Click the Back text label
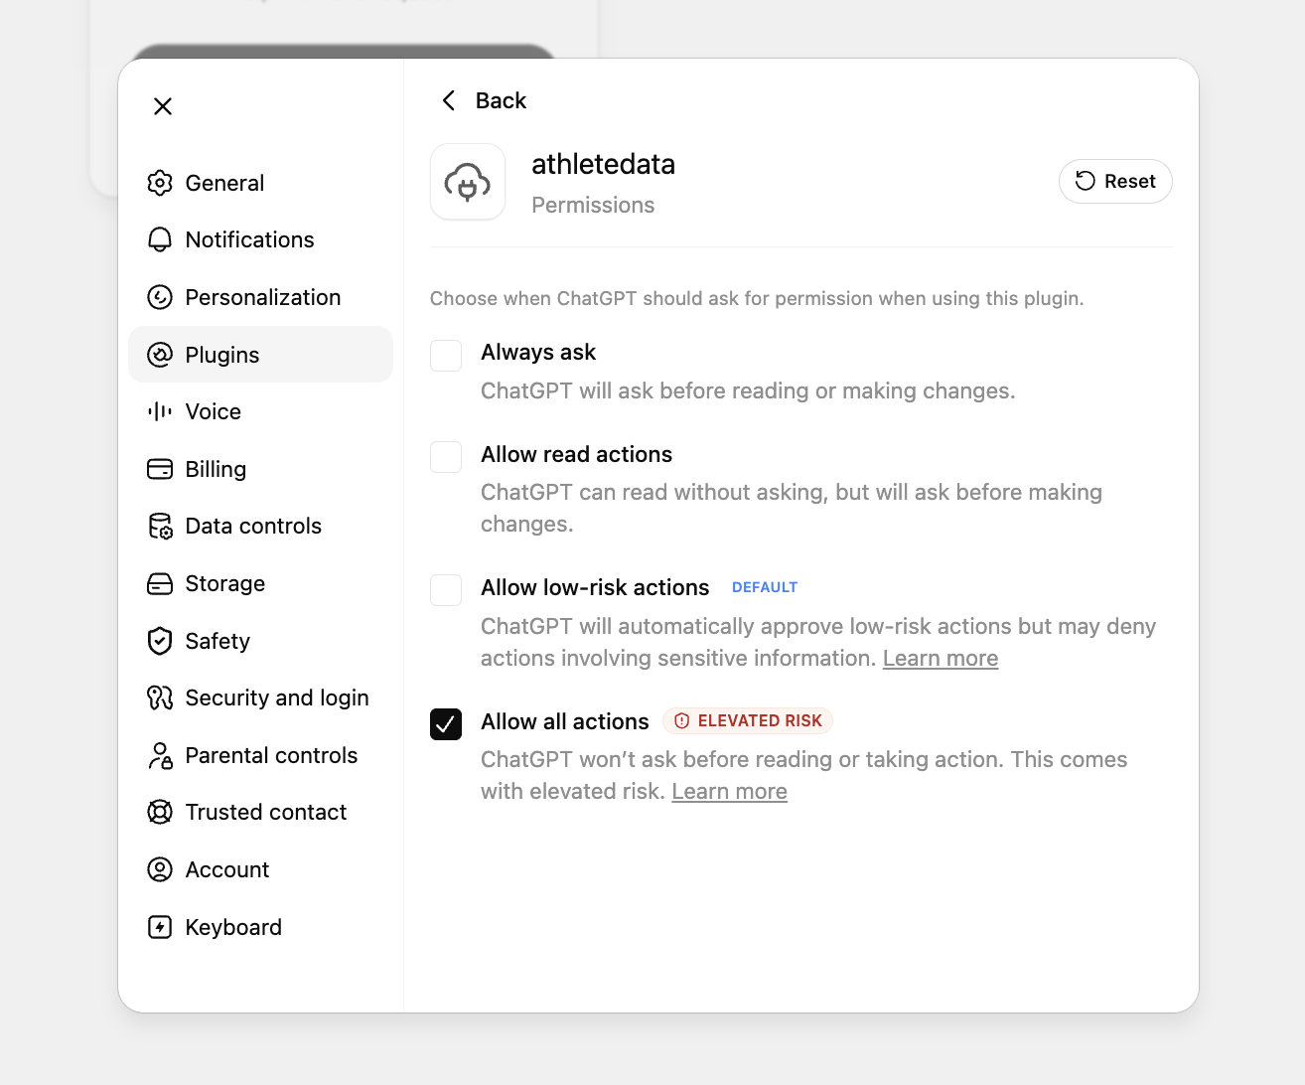 pos(501,100)
